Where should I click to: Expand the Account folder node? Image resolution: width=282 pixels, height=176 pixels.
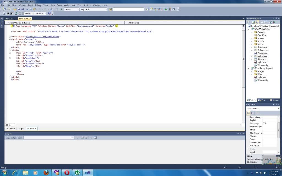coord(251,32)
